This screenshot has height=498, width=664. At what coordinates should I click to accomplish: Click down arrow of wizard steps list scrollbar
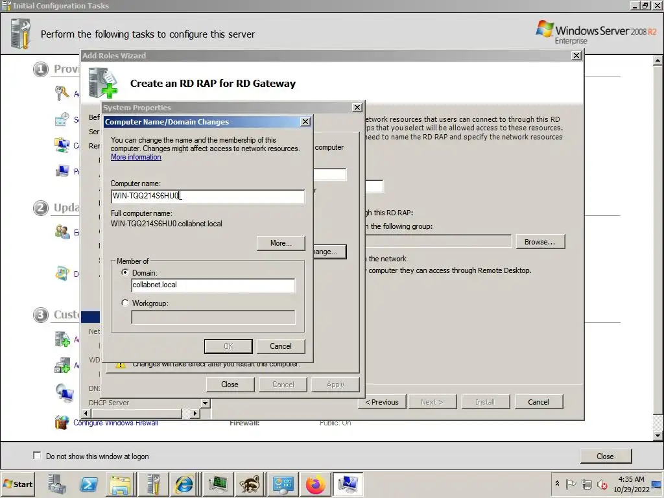(x=205, y=403)
